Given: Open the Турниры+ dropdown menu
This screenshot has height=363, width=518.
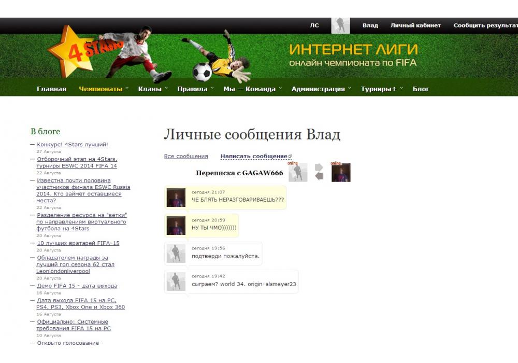Looking at the screenshot, I should [x=382, y=89].
